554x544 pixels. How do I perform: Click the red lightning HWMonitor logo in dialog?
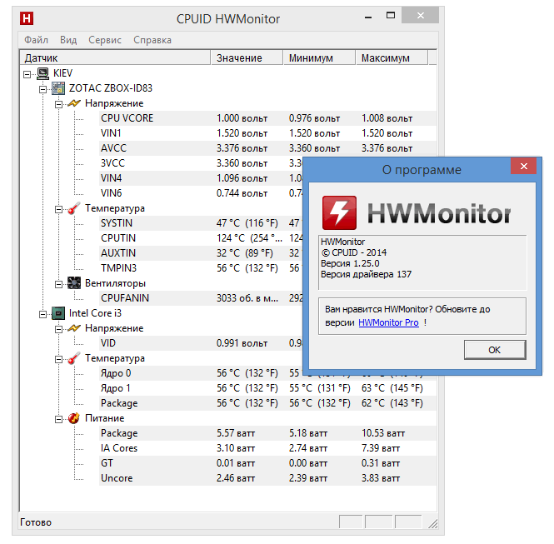pyautogui.click(x=339, y=212)
